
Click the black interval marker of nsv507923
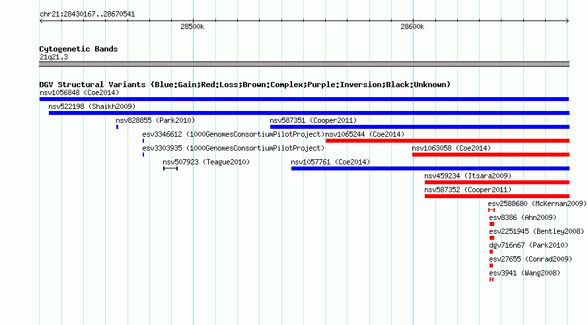pos(170,168)
